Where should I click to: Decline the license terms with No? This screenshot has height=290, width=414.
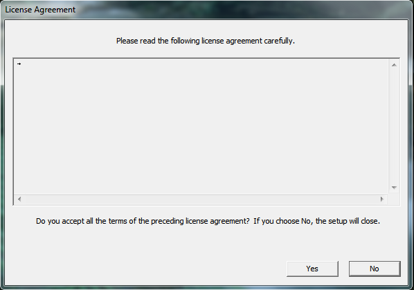tap(375, 269)
